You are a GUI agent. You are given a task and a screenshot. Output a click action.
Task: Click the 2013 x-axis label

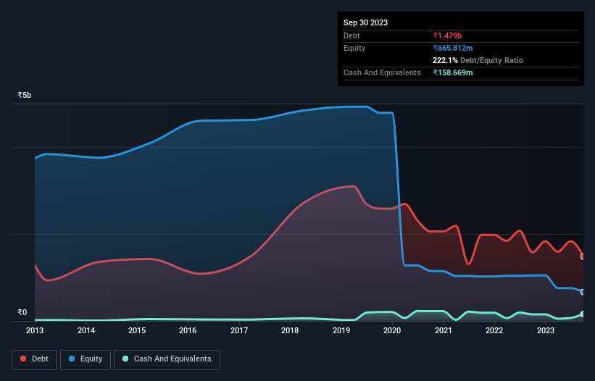click(35, 330)
